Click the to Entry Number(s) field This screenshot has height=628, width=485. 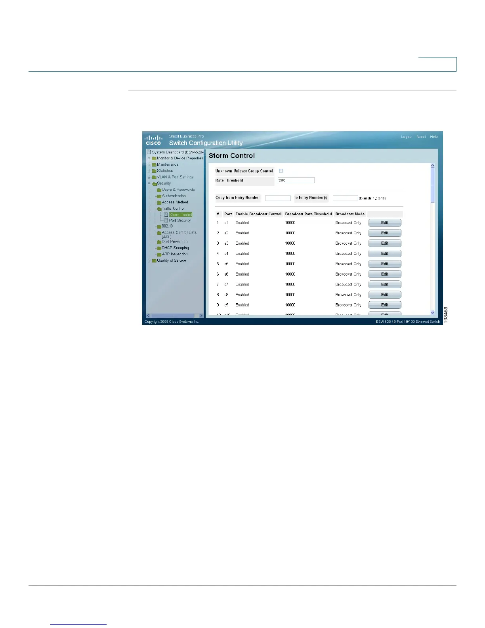pyautogui.click(x=346, y=198)
